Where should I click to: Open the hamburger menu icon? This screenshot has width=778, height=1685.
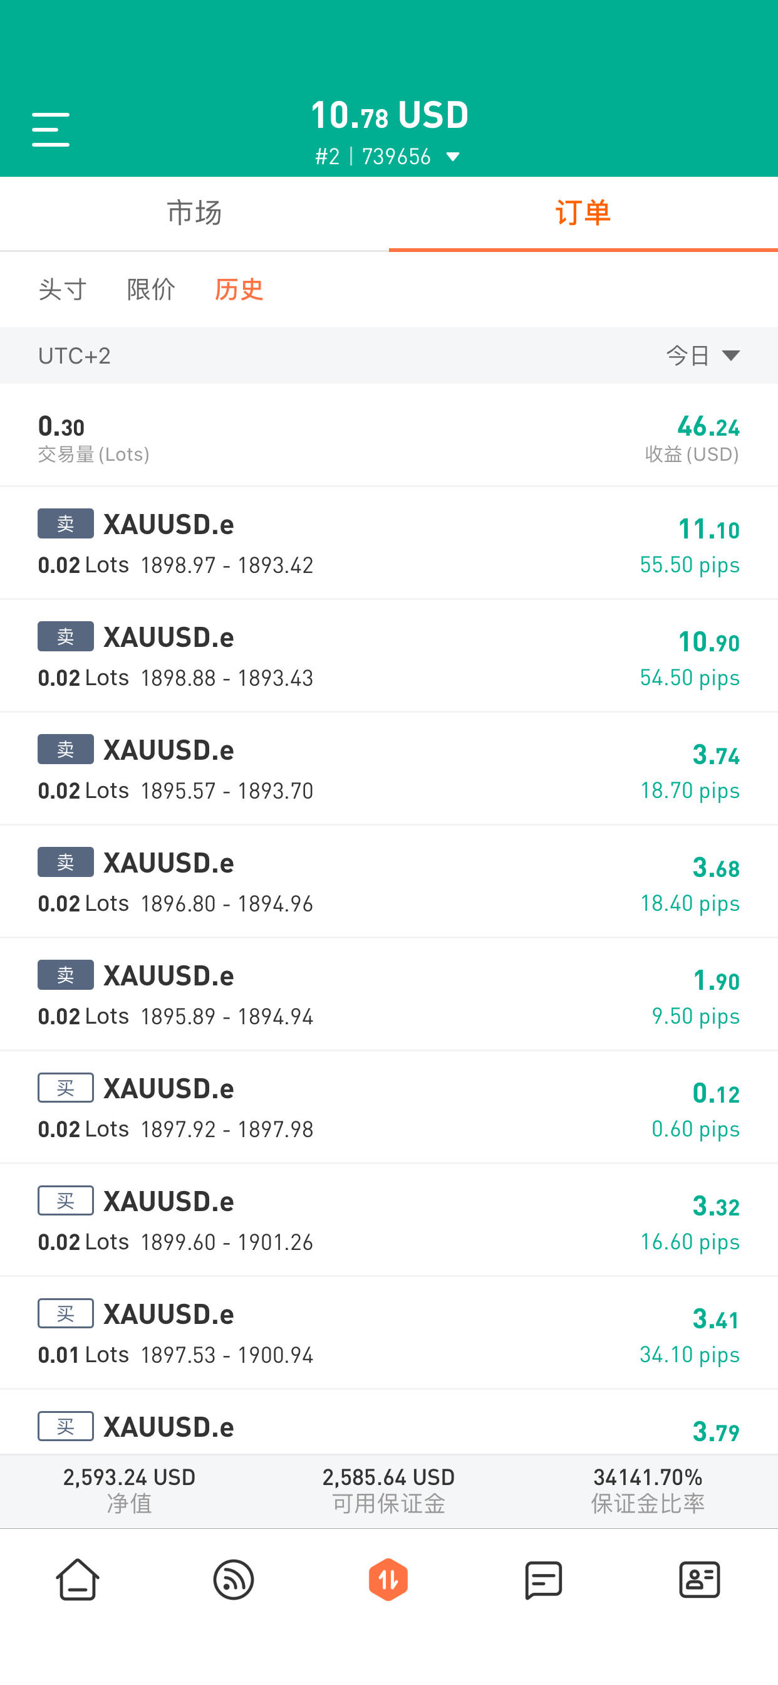pos(50,129)
